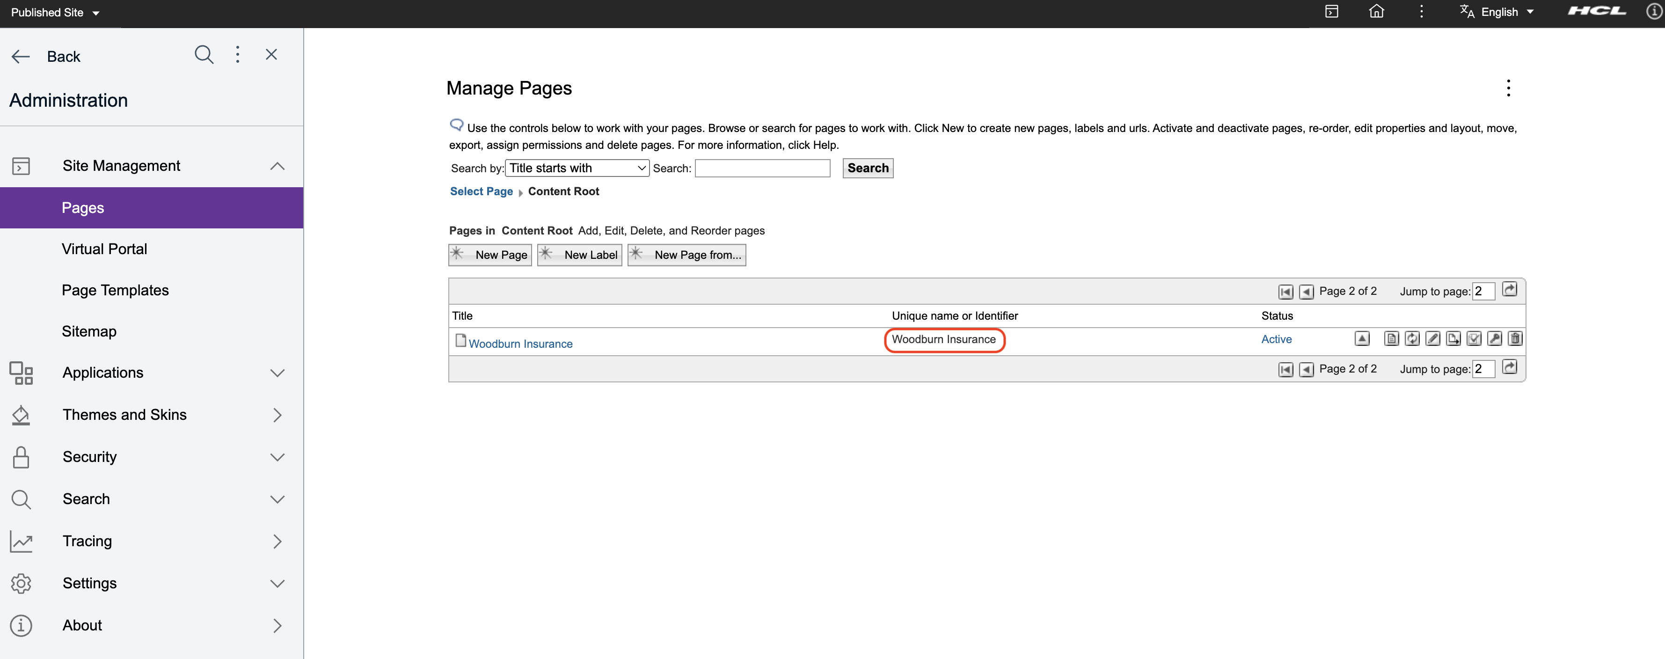
Task: Go to first page in top pager
Action: [x=1285, y=292]
